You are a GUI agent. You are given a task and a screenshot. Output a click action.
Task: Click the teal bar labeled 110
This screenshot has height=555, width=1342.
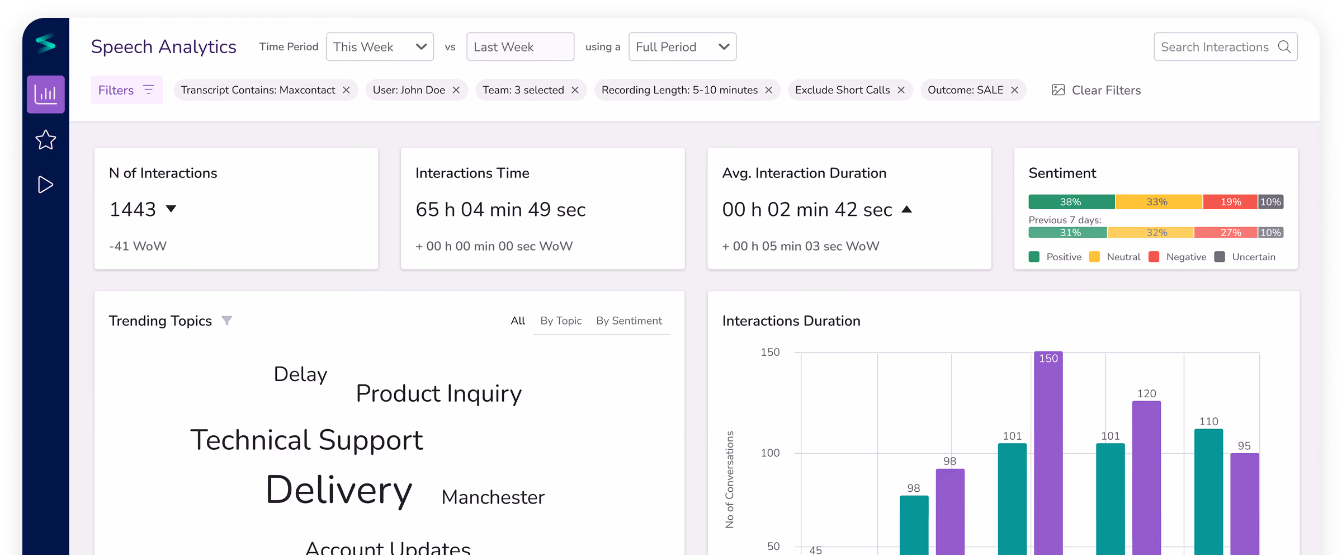[1209, 492]
